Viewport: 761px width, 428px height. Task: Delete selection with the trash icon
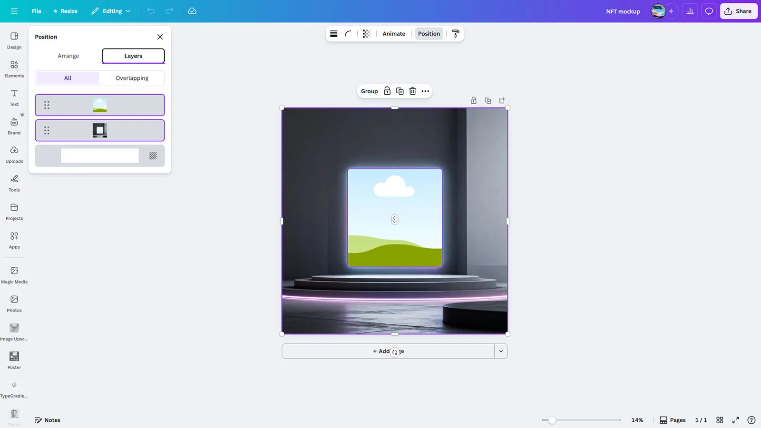coord(412,91)
